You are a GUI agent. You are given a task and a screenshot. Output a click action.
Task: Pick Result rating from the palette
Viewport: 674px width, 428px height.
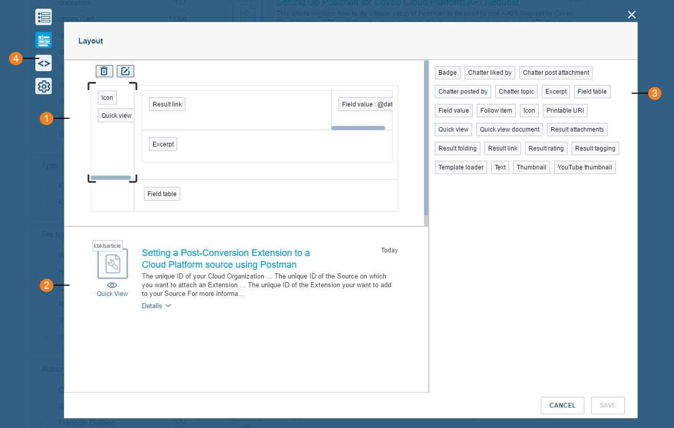coord(546,148)
